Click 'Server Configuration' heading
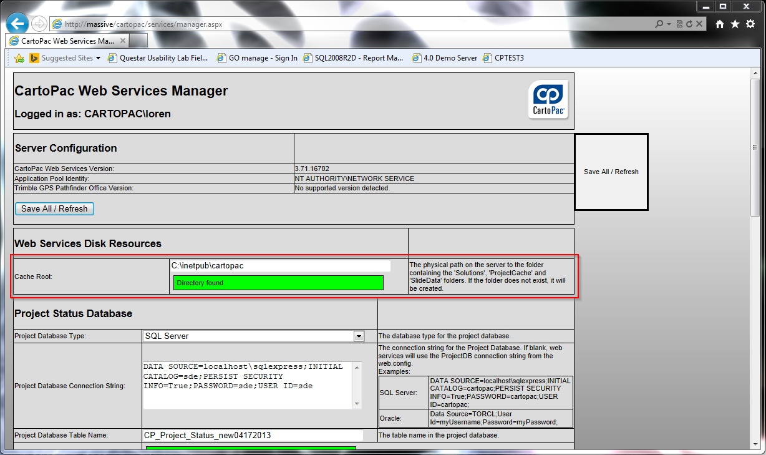 pos(65,148)
